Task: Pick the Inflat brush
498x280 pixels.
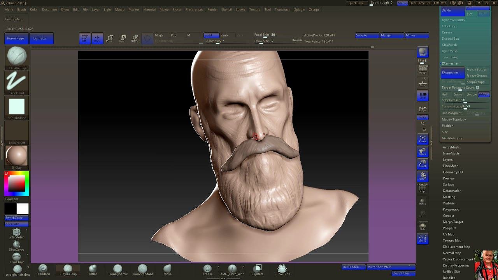Action: 93,269
